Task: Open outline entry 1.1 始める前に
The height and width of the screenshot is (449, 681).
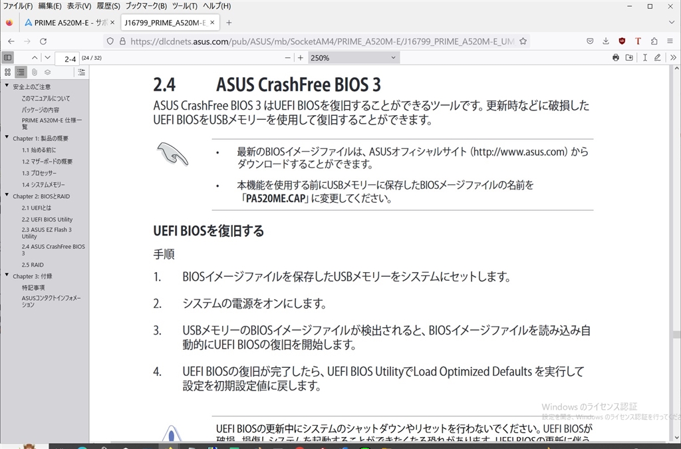Action: click(x=39, y=150)
